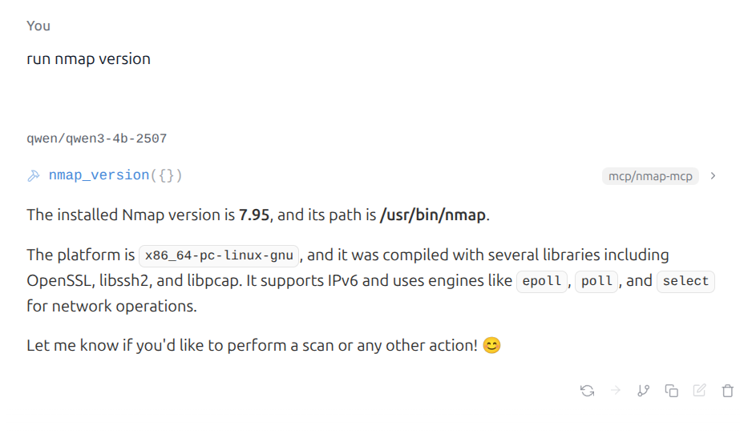Click the user message "run nmap version"
Image resolution: width=756 pixels, height=434 pixels.
point(88,58)
